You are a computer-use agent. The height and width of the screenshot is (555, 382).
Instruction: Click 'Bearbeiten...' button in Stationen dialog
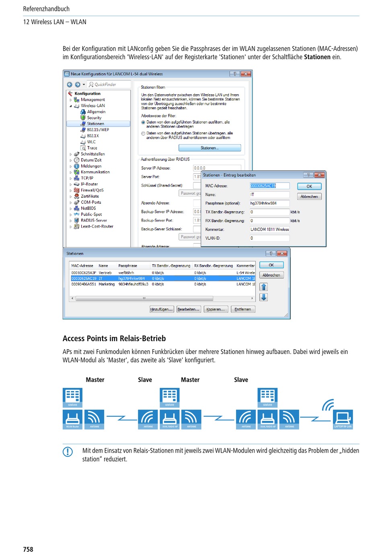tap(189, 309)
